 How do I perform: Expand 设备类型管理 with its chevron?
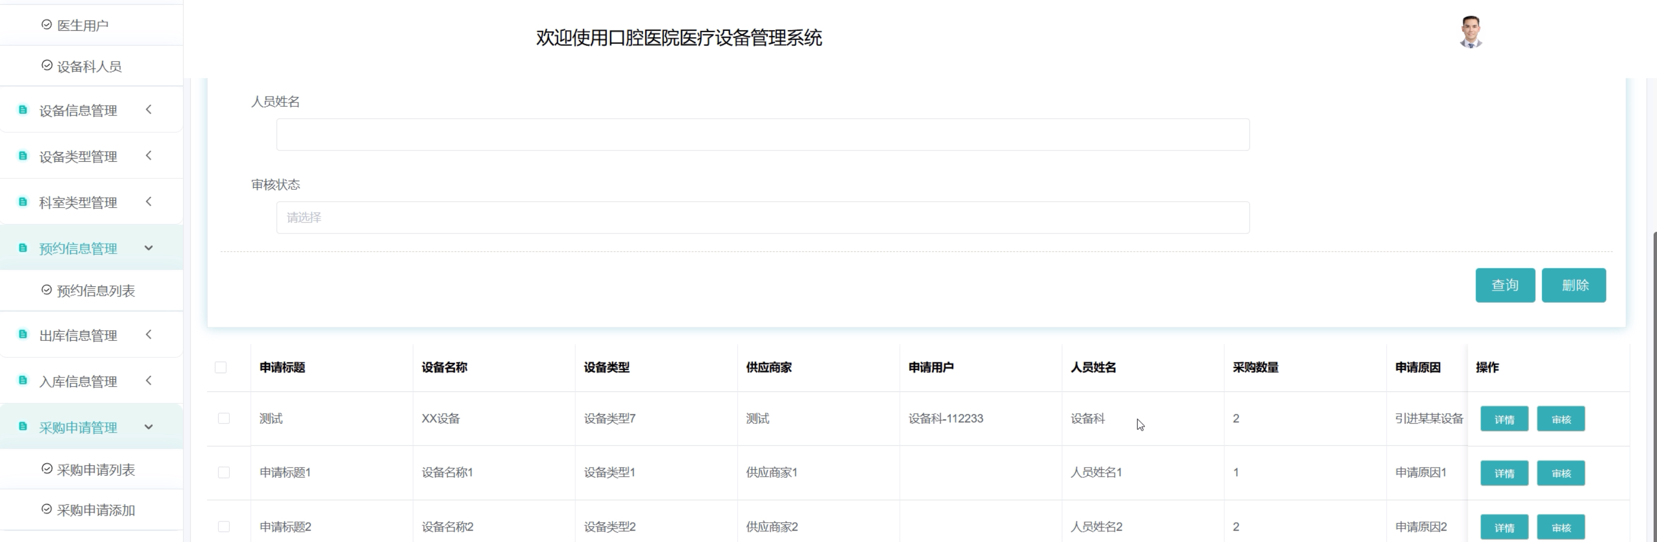[148, 156]
